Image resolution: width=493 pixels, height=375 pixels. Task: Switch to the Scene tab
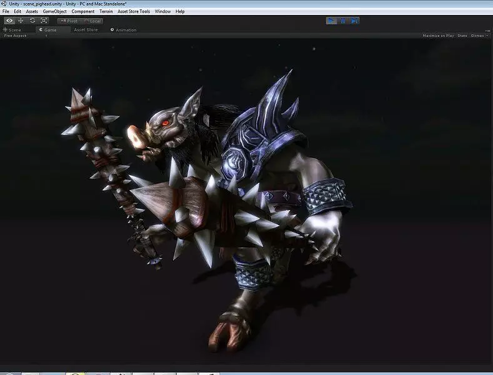coord(12,30)
